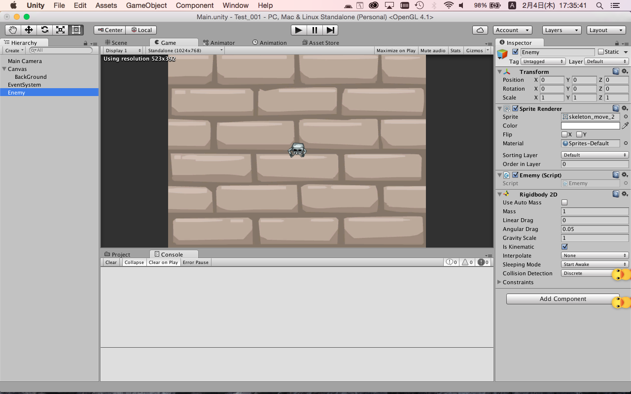Image resolution: width=631 pixels, height=394 pixels.
Task: Open Transform component help icon
Action: (x=616, y=71)
